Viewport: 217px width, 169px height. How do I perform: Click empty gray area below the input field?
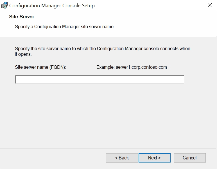(108, 115)
